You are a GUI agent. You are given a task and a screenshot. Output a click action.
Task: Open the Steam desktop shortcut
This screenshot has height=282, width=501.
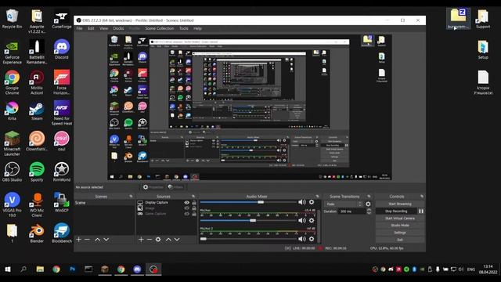[x=37, y=110]
